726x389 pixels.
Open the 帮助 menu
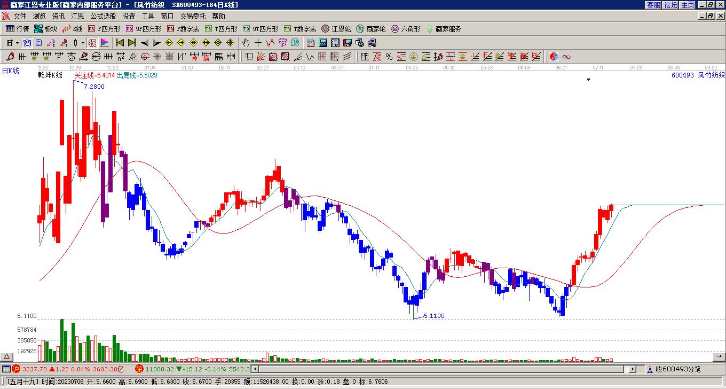(218, 16)
